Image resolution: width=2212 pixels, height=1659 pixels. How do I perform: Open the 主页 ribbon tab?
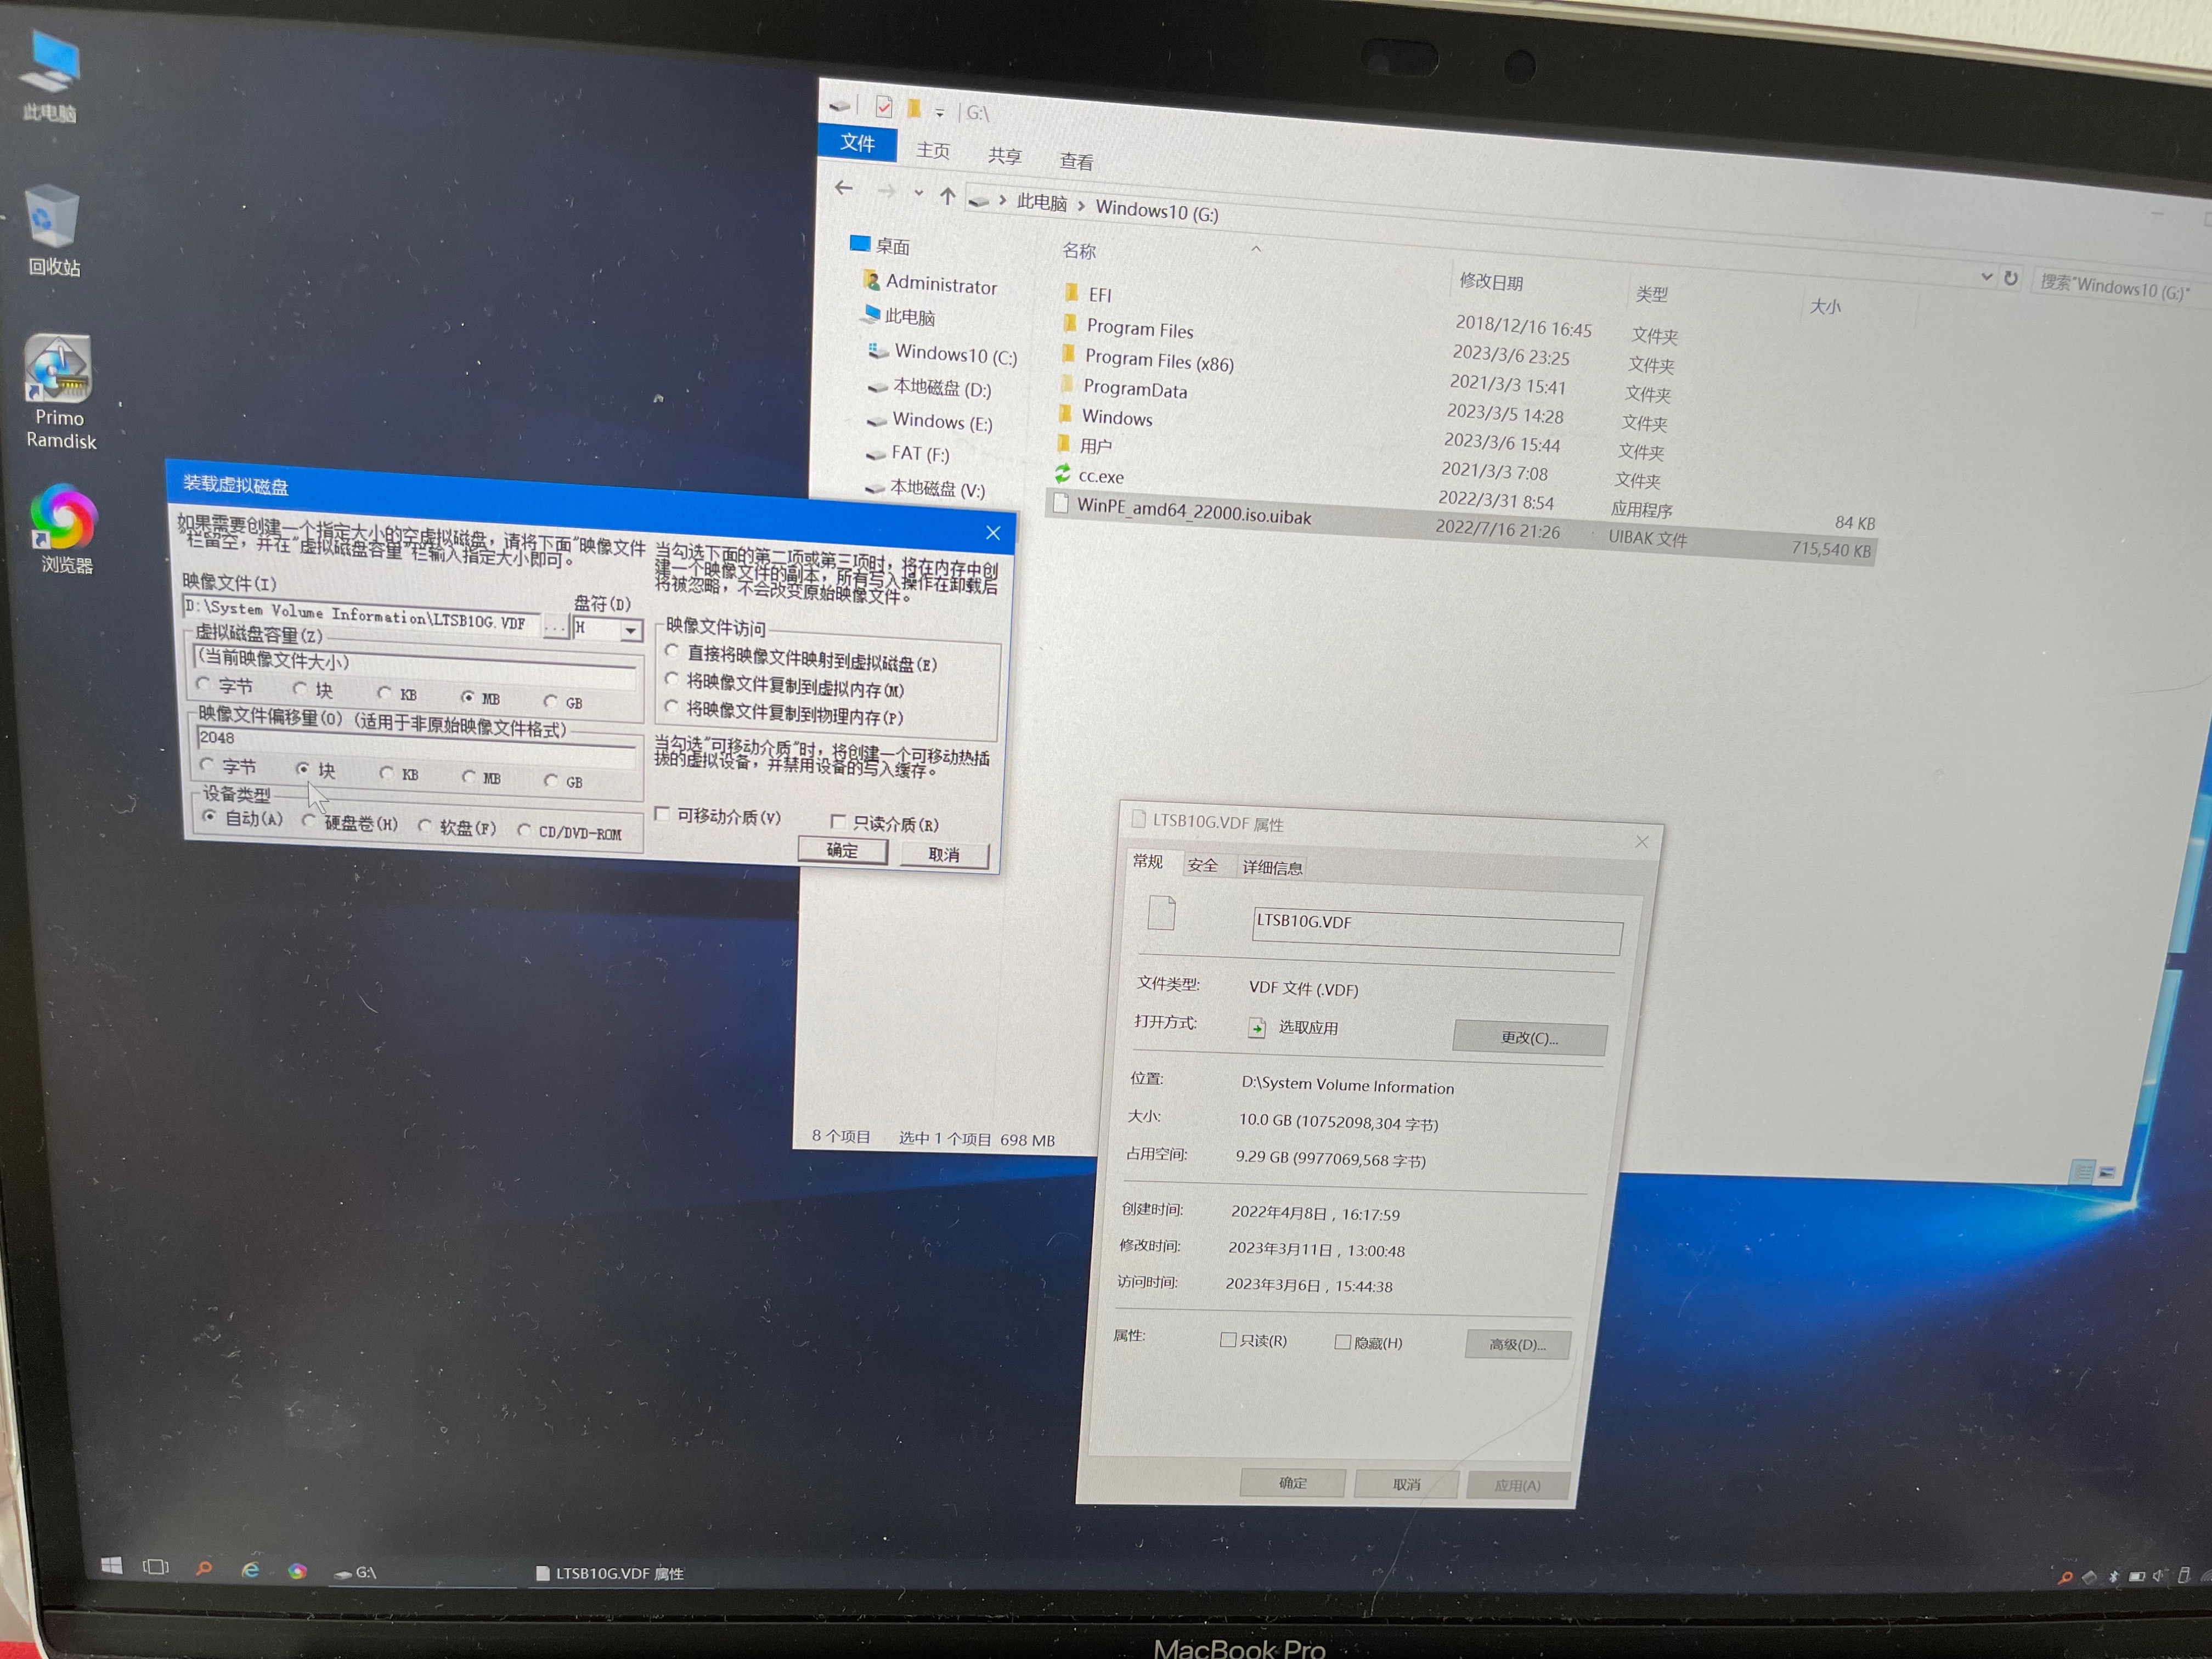tap(932, 150)
